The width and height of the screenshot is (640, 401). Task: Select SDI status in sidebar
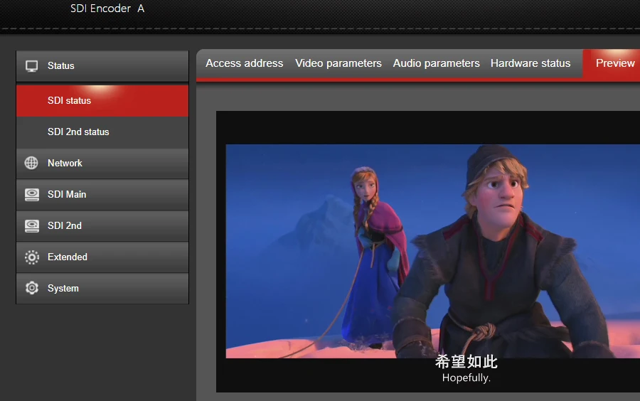102,101
